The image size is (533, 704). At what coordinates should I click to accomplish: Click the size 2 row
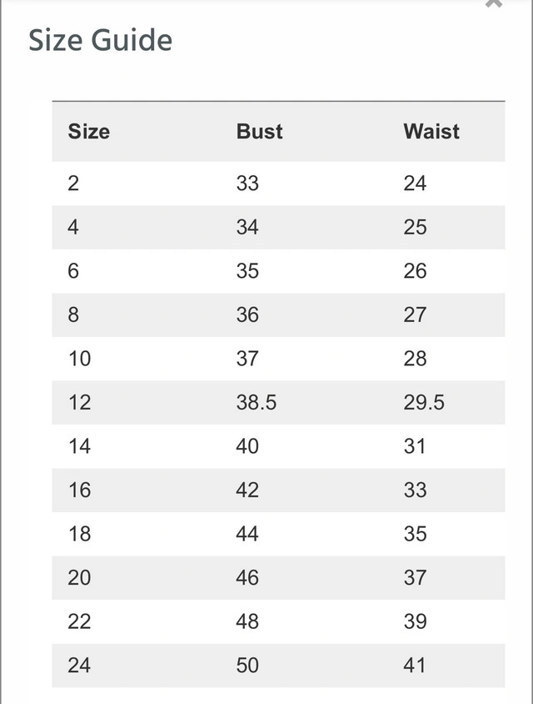tap(278, 184)
